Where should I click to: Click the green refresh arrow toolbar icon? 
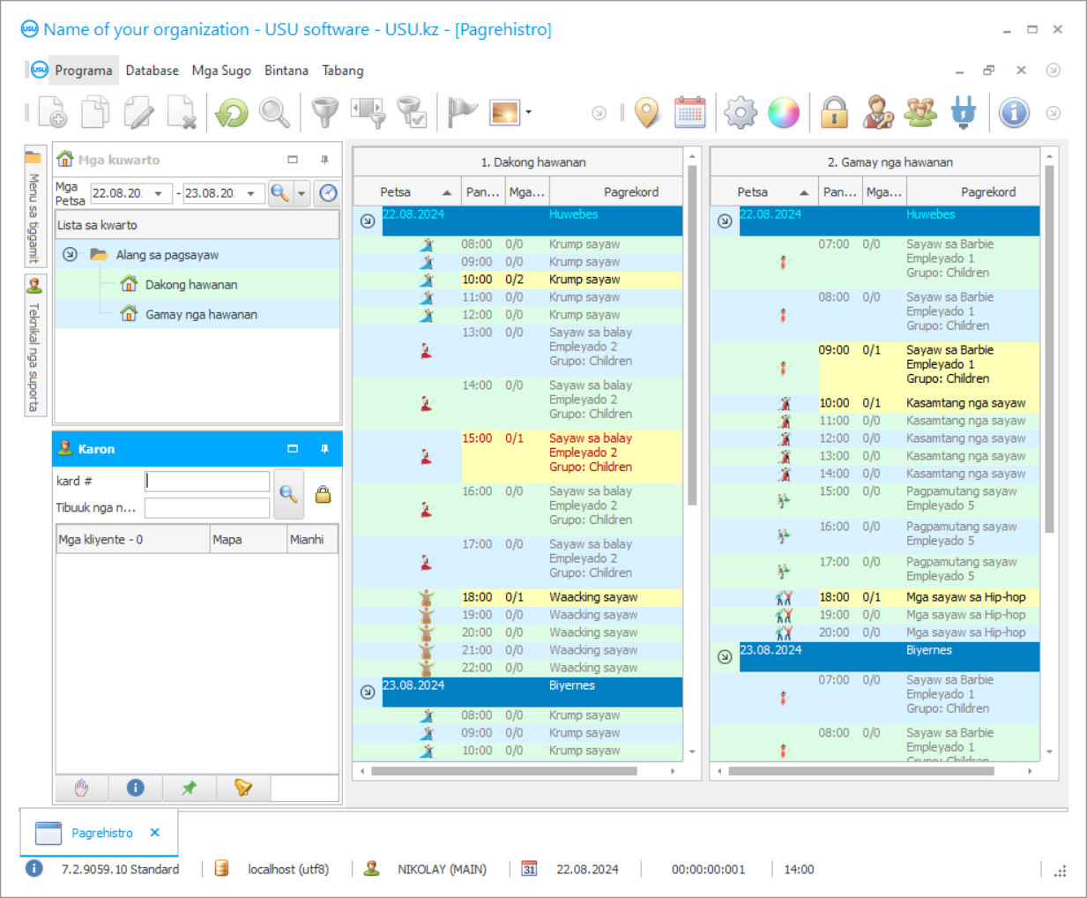pyautogui.click(x=232, y=113)
